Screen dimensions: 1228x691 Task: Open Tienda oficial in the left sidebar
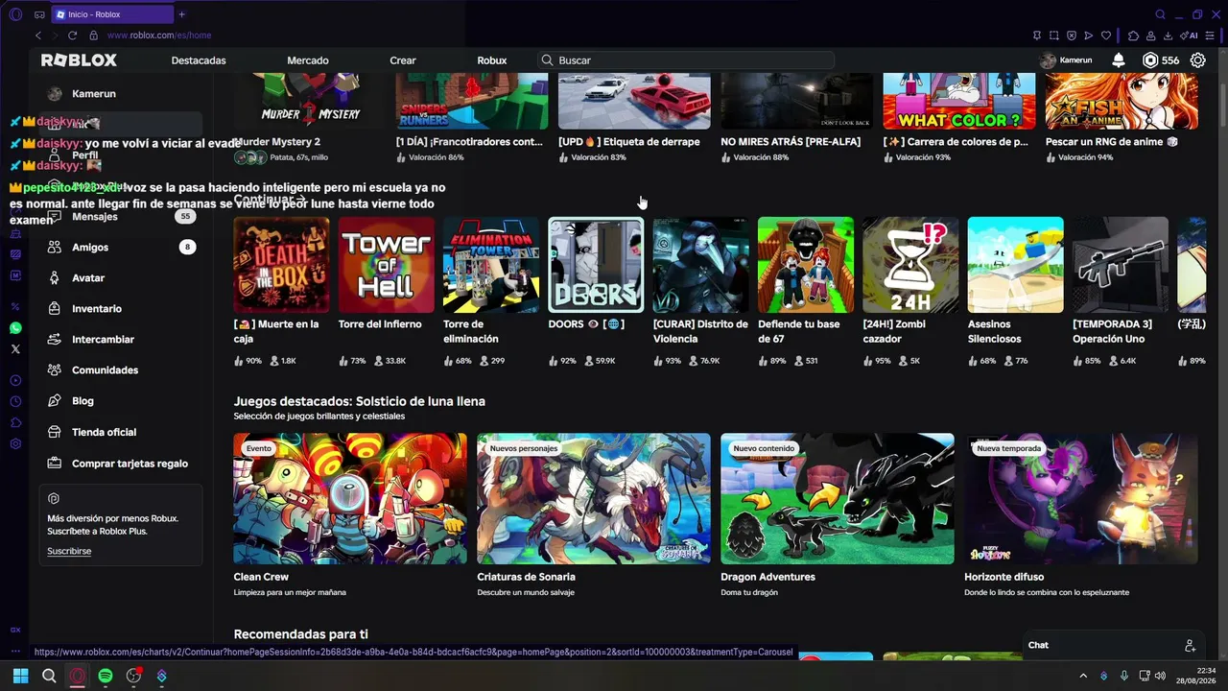pos(122,432)
